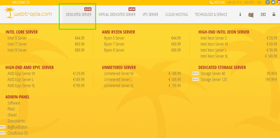Click the AMD Epyc Server M €129.99 price
280x138 pixels.
[x=79, y=74]
